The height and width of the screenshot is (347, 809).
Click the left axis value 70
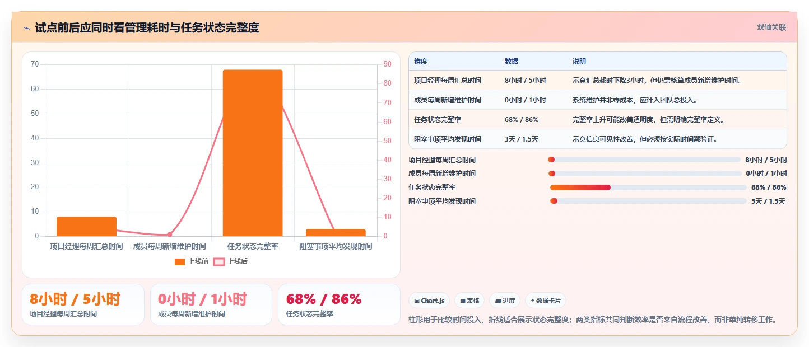point(35,64)
